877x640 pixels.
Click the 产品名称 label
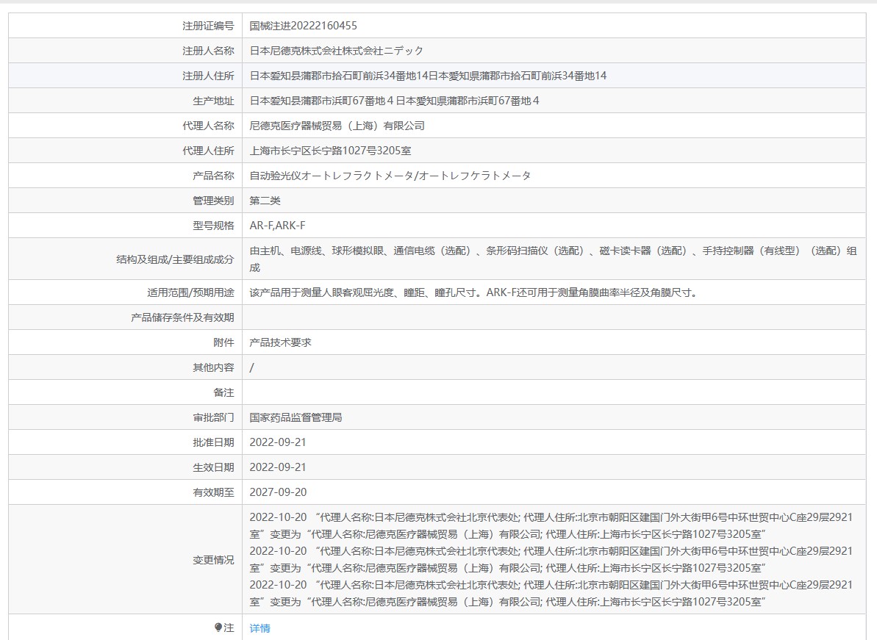click(x=213, y=176)
